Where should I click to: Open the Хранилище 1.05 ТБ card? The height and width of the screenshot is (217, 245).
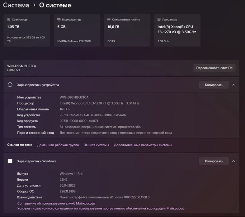[x=27, y=30]
